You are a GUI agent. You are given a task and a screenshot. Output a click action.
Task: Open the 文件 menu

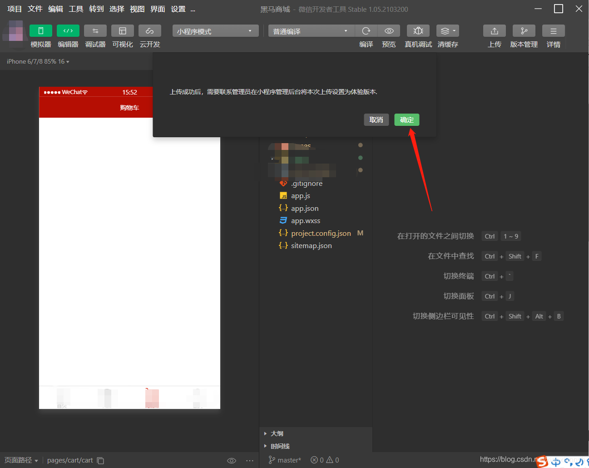point(35,9)
